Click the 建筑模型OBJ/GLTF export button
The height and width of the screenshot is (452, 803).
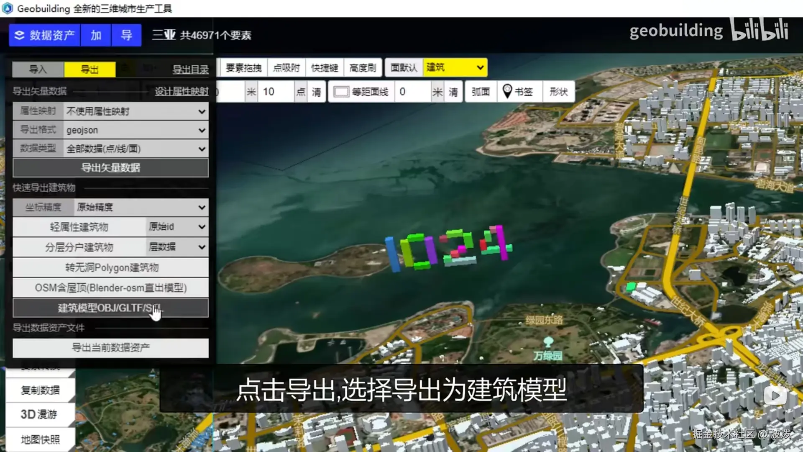110,308
